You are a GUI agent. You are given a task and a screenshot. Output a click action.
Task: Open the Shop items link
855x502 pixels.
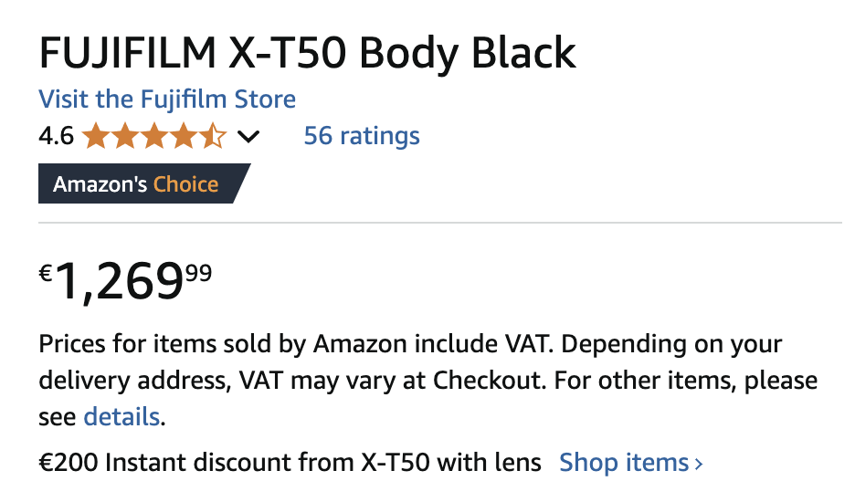[624, 463]
